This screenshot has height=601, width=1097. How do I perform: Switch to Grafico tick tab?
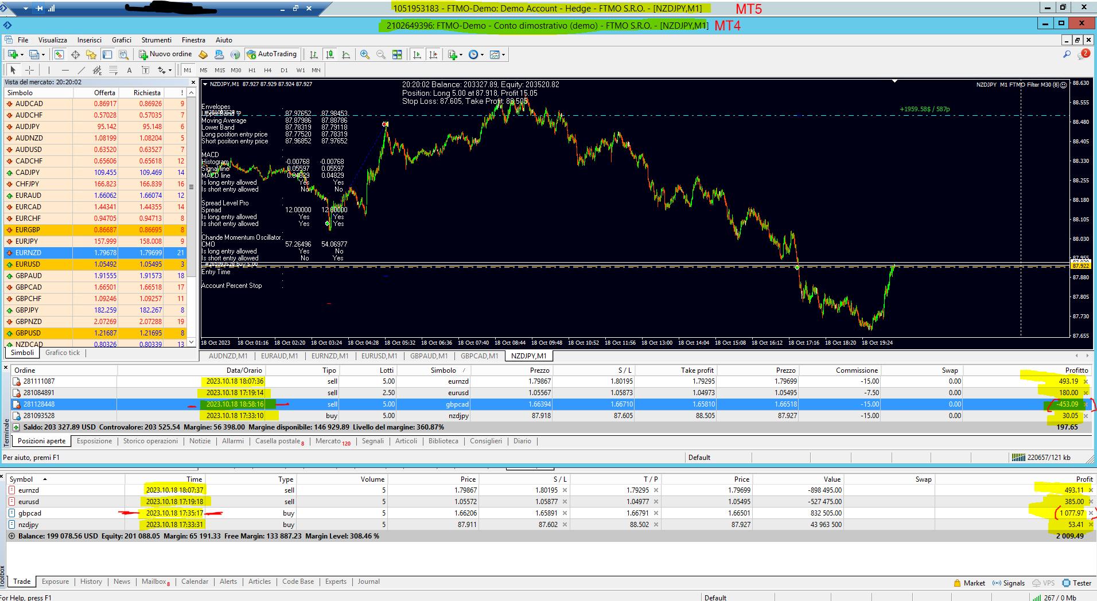(63, 353)
